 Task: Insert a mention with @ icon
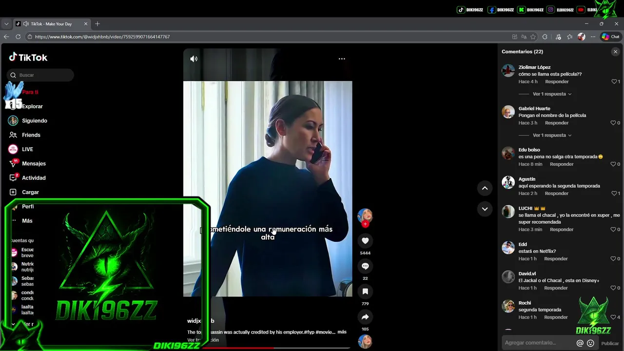(580, 343)
